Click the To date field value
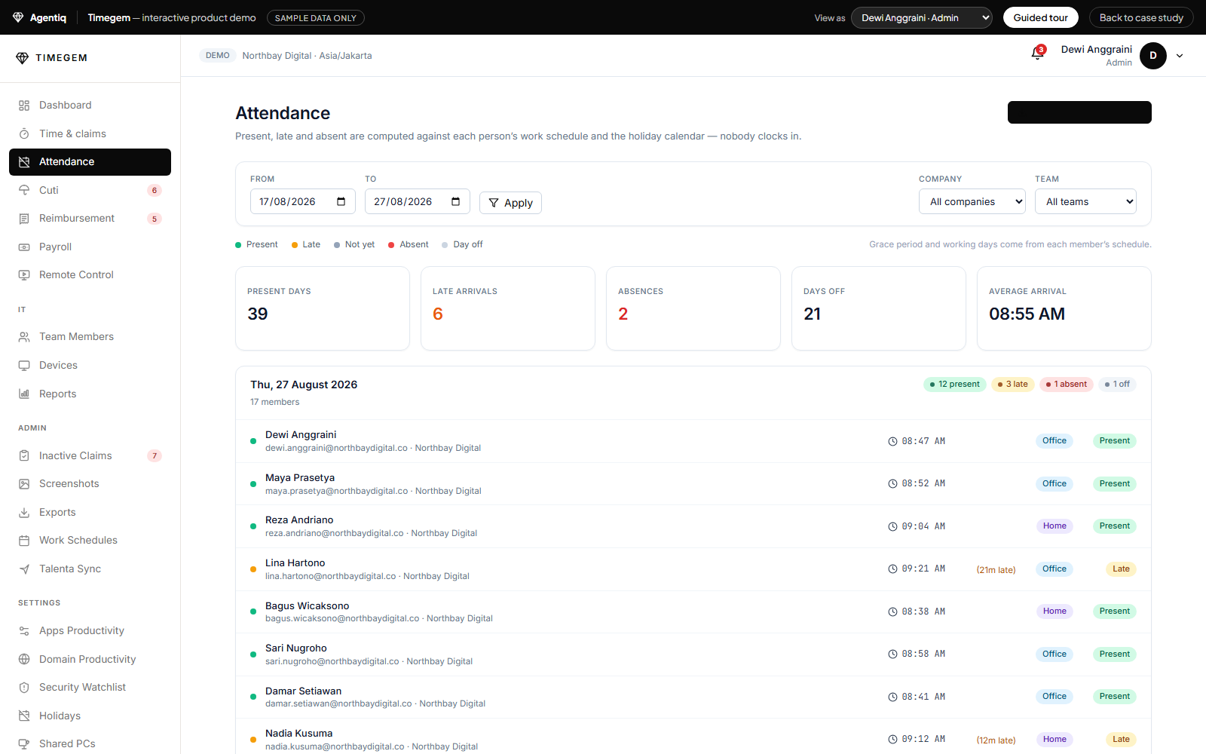The image size is (1206, 754). (x=403, y=201)
